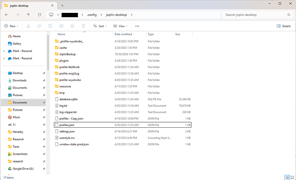The height and width of the screenshot is (180, 296).
Task: Expand chevron after the redacted breadcrumb folder
Action: pos(82,15)
